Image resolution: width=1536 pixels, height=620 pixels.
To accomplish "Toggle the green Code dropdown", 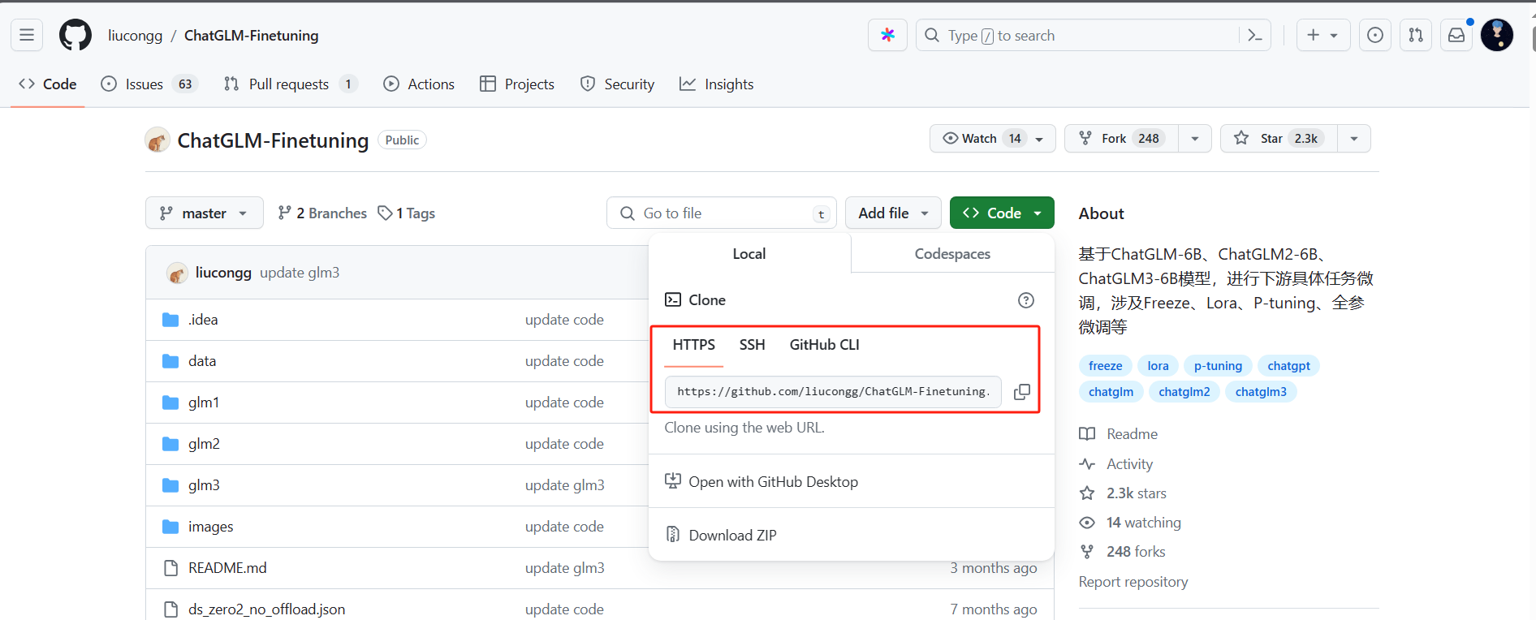I will pos(1002,213).
